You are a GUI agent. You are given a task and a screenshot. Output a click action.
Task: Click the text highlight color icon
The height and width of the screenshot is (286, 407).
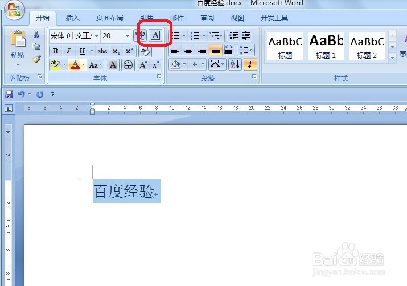click(56, 65)
